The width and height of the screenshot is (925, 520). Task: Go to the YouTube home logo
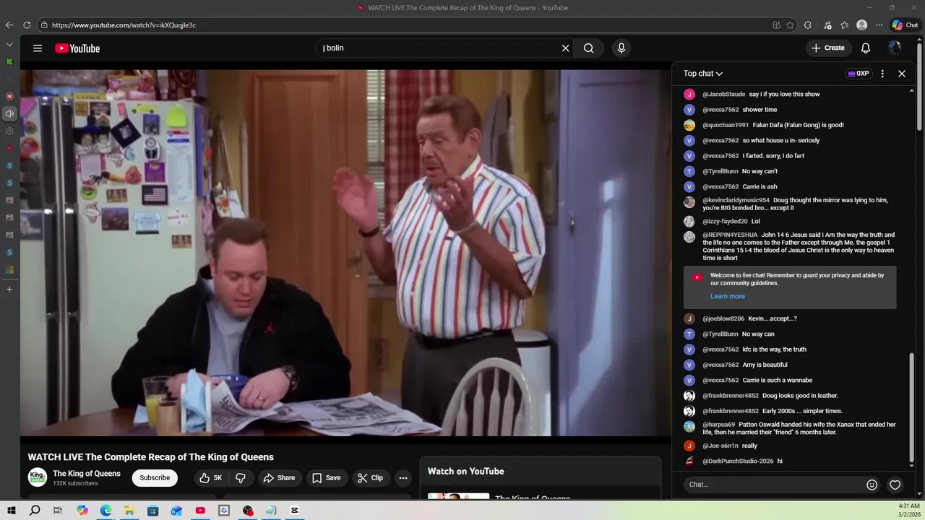(x=77, y=48)
